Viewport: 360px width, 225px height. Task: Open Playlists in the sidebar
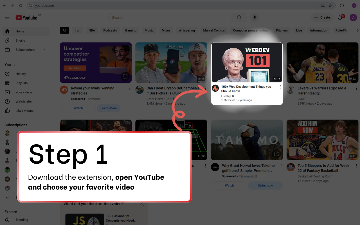click(x=25, y=83)
